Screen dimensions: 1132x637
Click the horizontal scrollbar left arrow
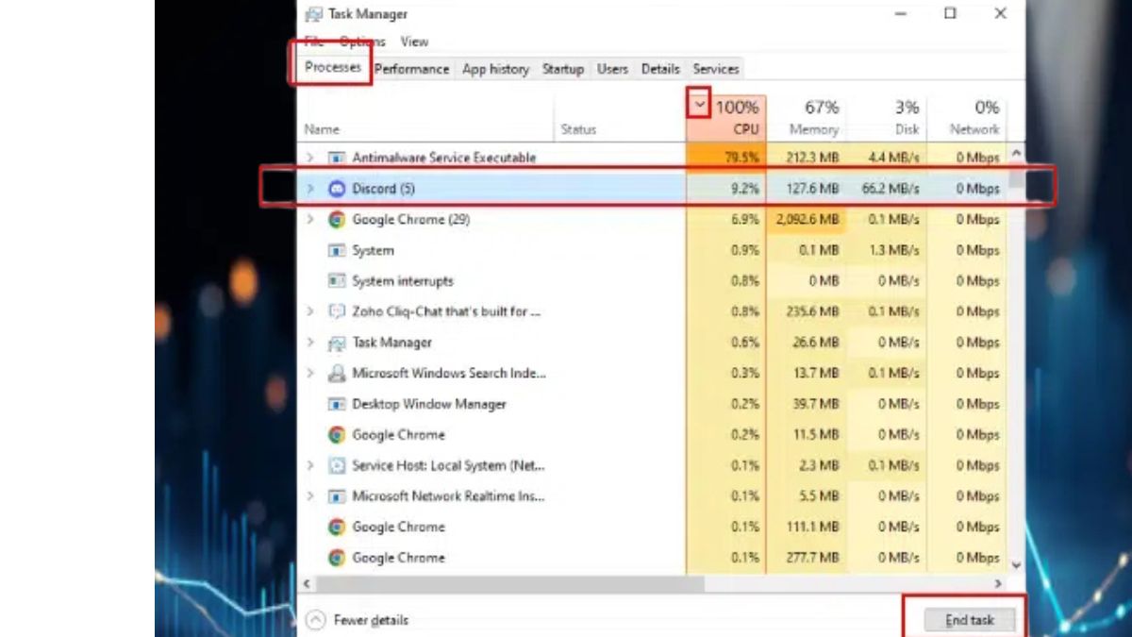306,585
